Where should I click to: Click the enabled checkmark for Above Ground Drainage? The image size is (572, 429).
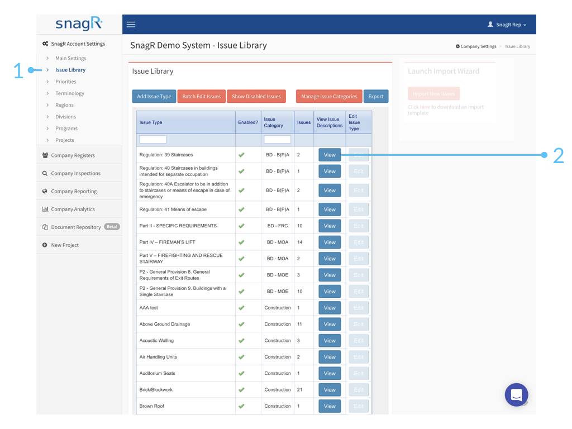click(241, 324)
